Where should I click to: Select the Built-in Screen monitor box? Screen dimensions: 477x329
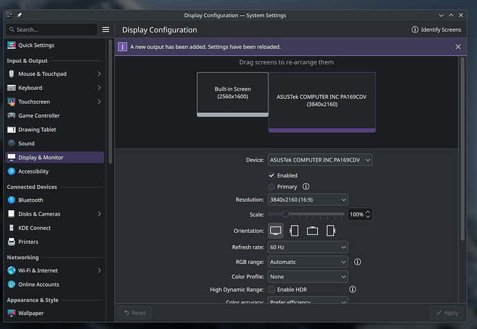[x=232, y=94]
